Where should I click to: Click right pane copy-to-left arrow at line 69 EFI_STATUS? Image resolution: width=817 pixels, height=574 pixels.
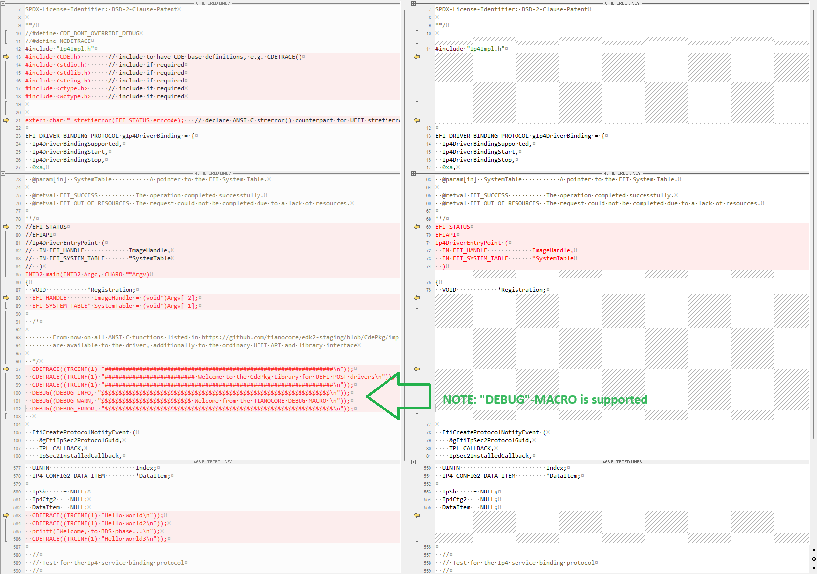[417, 227]
